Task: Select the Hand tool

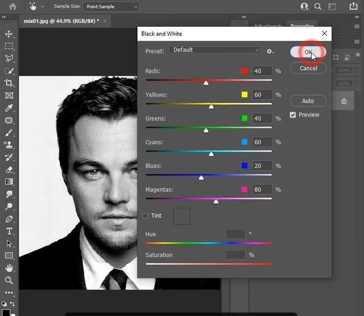Action: (9, 268)
